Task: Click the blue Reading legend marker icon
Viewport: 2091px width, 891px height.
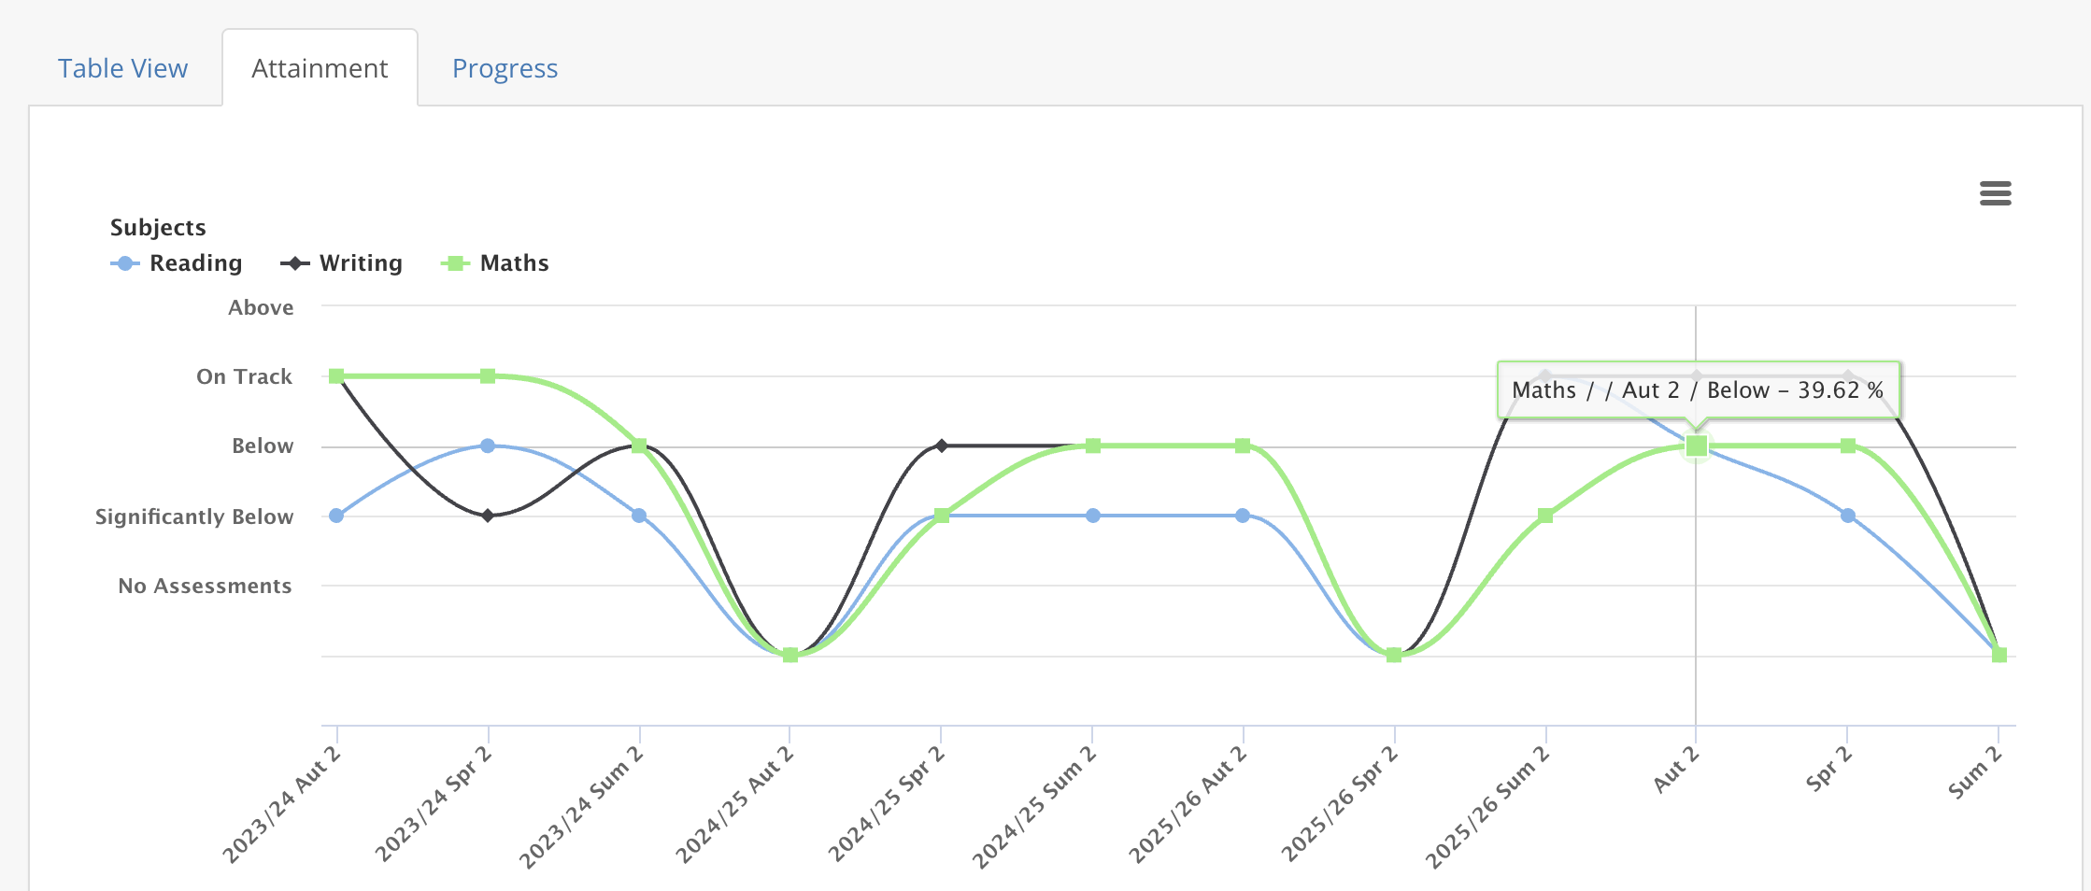Action: point(124,263)
